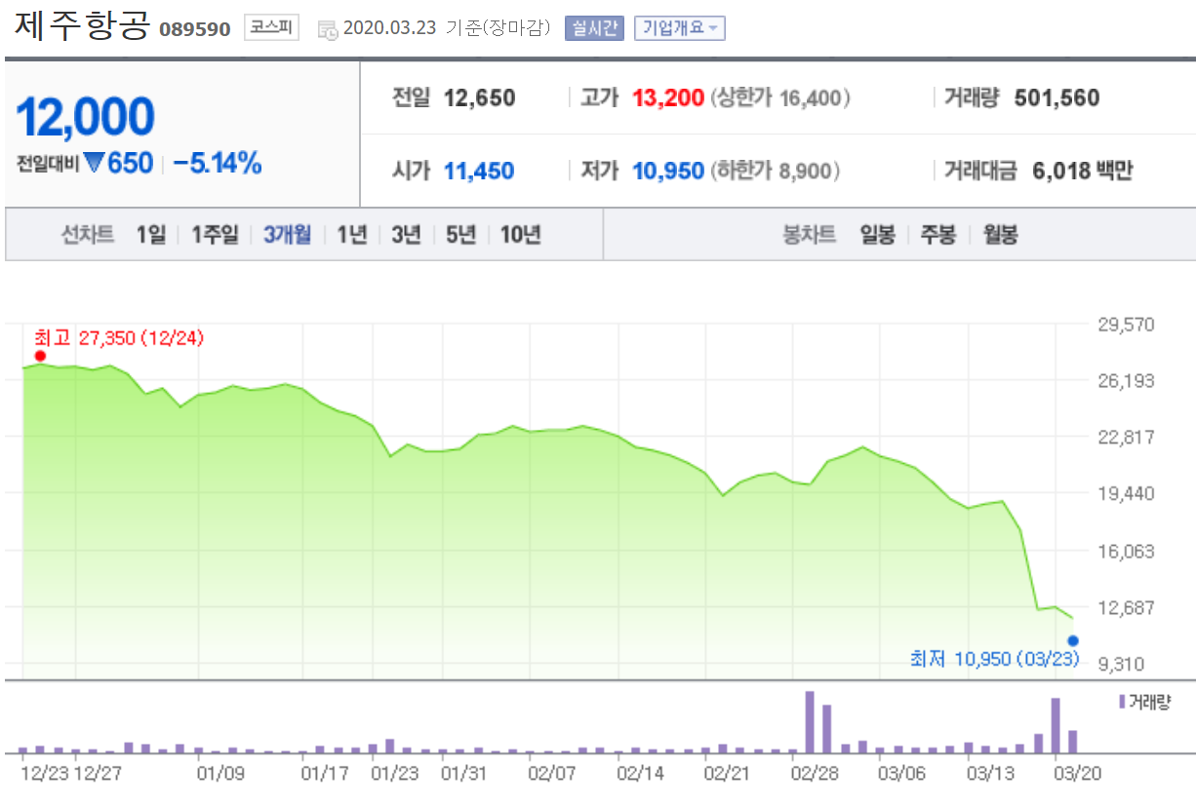Click the red 최고 27,350 high-point marker
Screen dimensions: 1196x809
(x=40, y=356)
